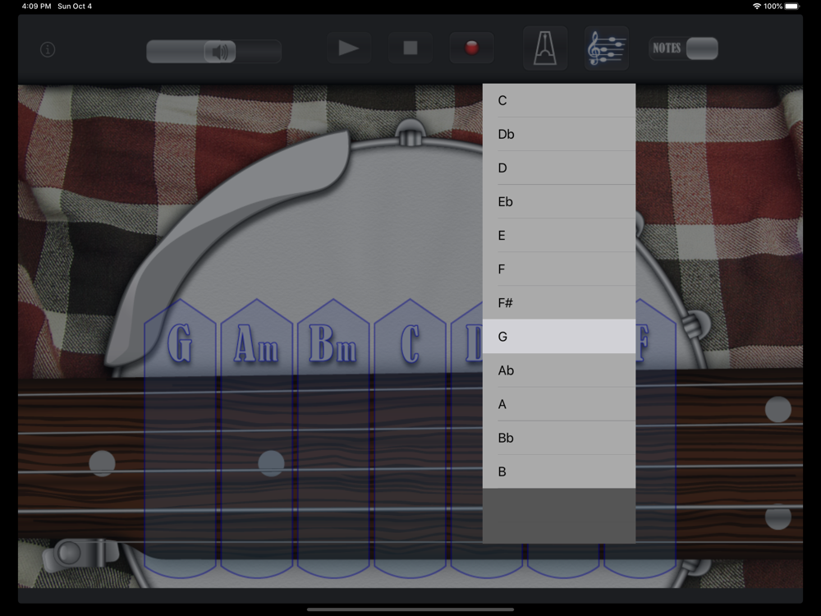The height and width of the screenshot is (616, 821).
Task: Pick key F from the key menu
Action: (x=559, y=269)
